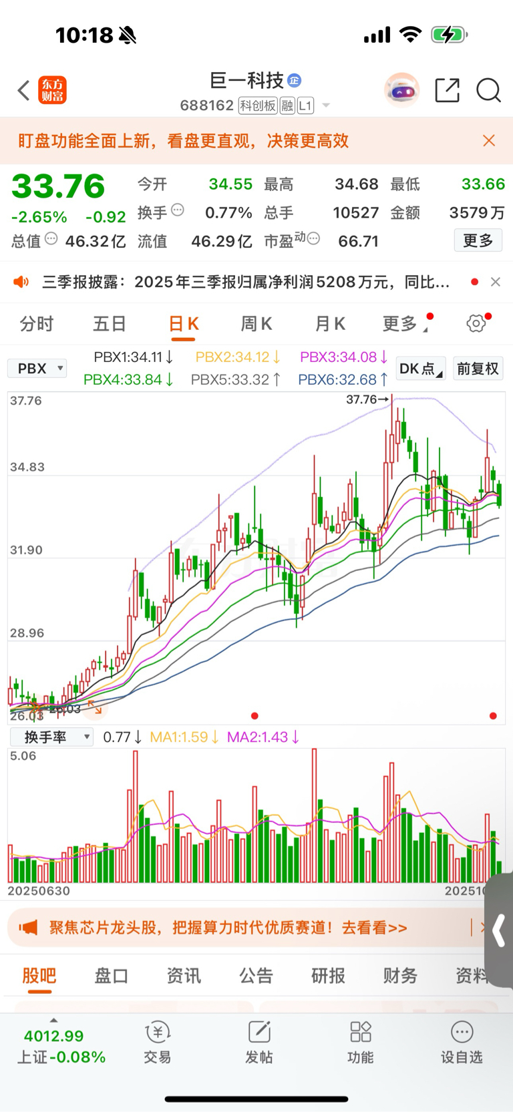Open the 财务 tab
The image size is (513, 1112).
point(400,976)
